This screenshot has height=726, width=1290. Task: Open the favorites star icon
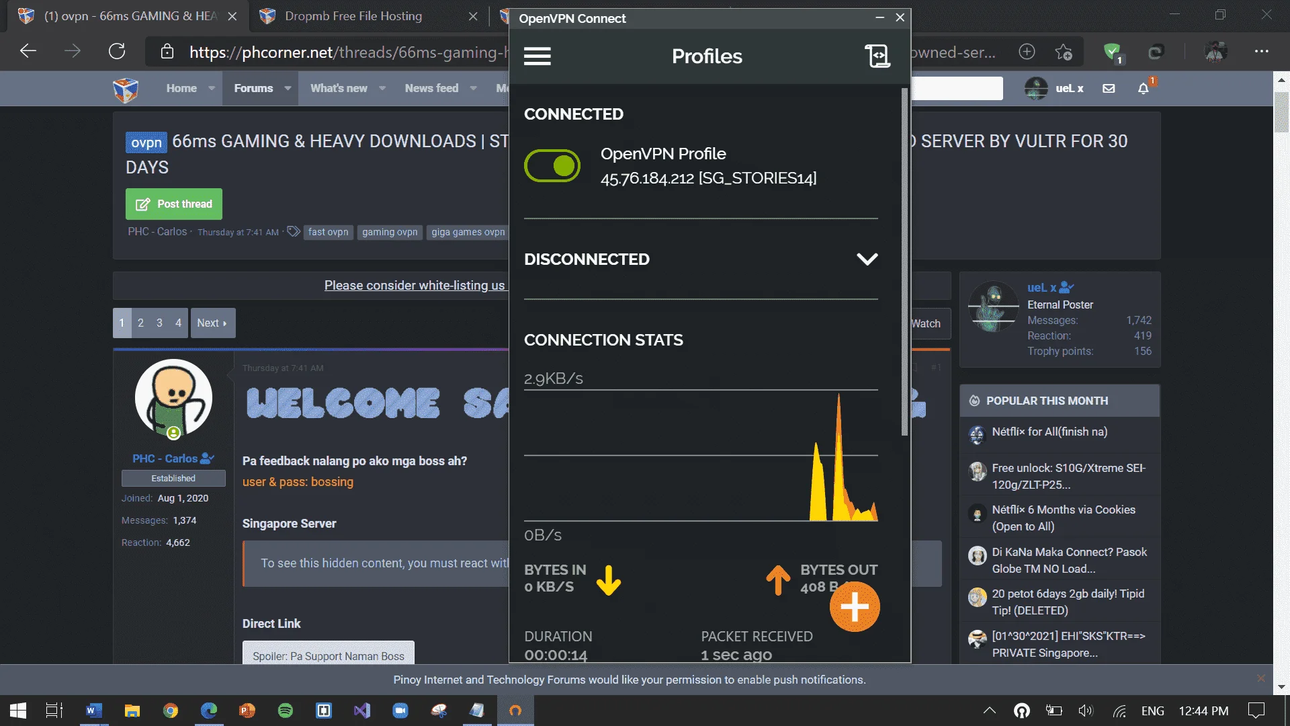coord(1064,52)
